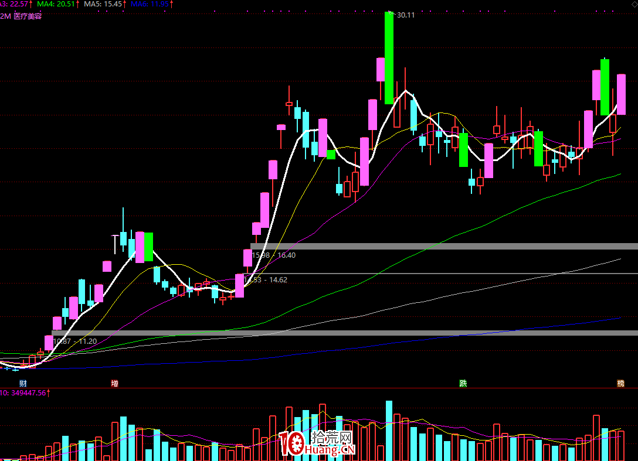Screen dimensions: 638x461
Task: Click the 15.98 - 16.40 gap label
Action: [273, 255]
